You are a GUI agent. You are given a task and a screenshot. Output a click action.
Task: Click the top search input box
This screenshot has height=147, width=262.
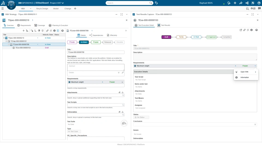[128, 3]
